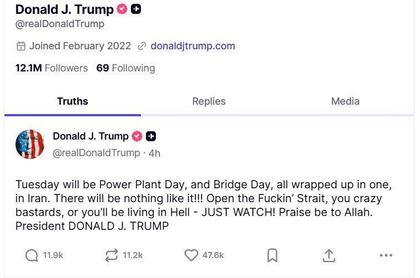Screen dimensions: 420x278
Task: Open the donaldjtrump.com website link
Action: (x=193, y=46)
